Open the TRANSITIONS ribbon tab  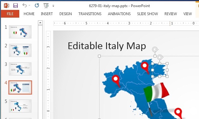point(90,14)
